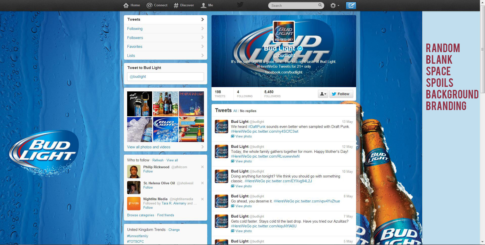Open the Followers list
485x245 pixels.
tap(166, 38)
